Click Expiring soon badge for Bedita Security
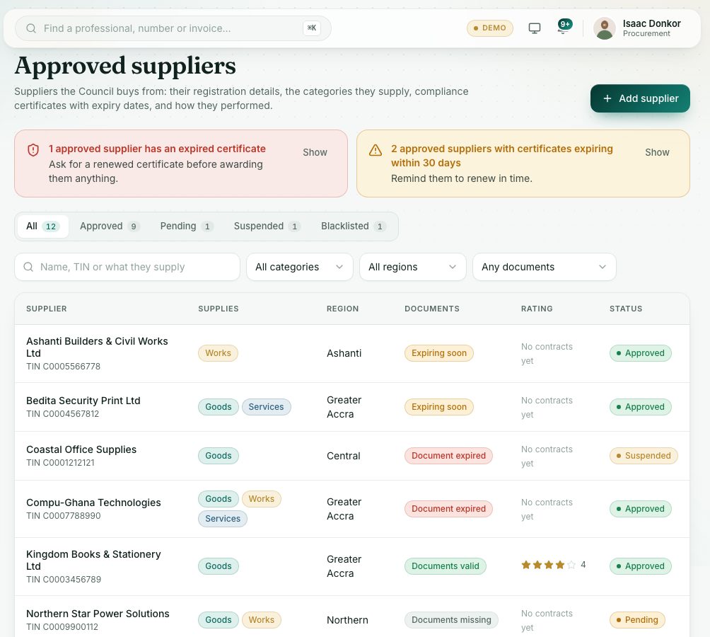710x637 pixels. click(x=438, y=407)
